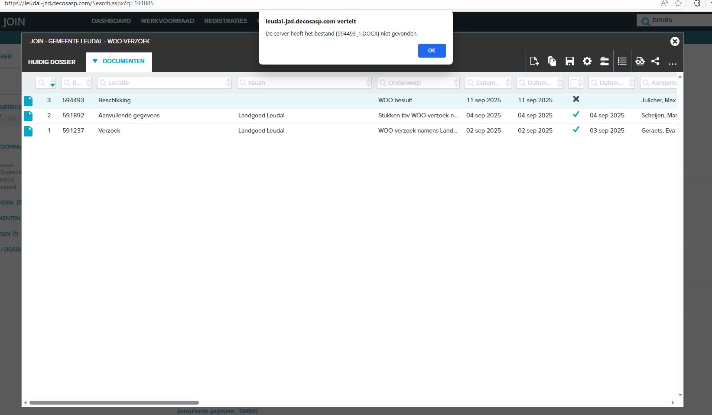Click the anonymize mask document icon
Image resolution: width=712 pixels, height=415 pixels.
point(640,62)
